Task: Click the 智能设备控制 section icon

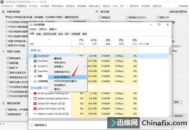Action: click(3, 103)
